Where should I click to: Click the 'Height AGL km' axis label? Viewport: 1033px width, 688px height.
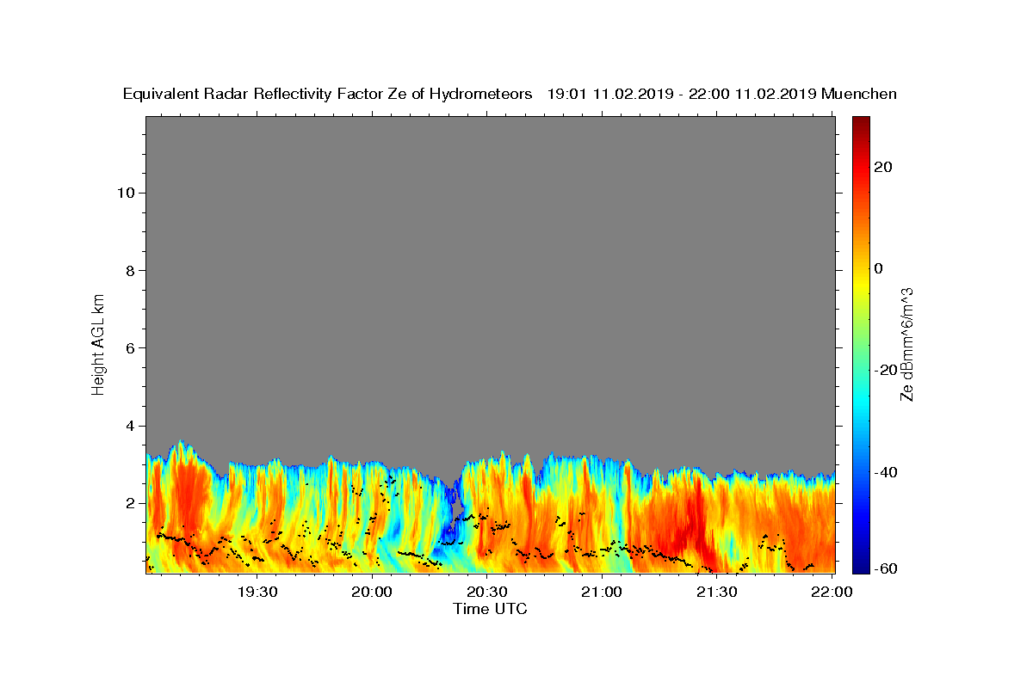click(99, 343)
